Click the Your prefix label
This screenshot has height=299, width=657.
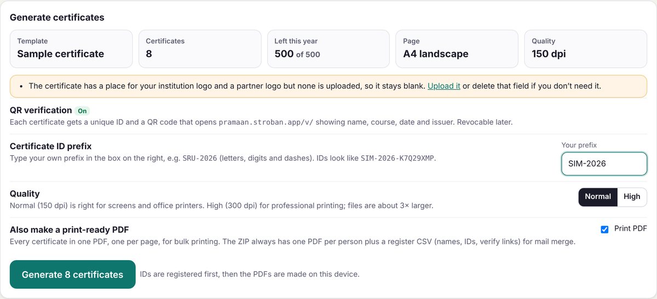click(579, 145)
